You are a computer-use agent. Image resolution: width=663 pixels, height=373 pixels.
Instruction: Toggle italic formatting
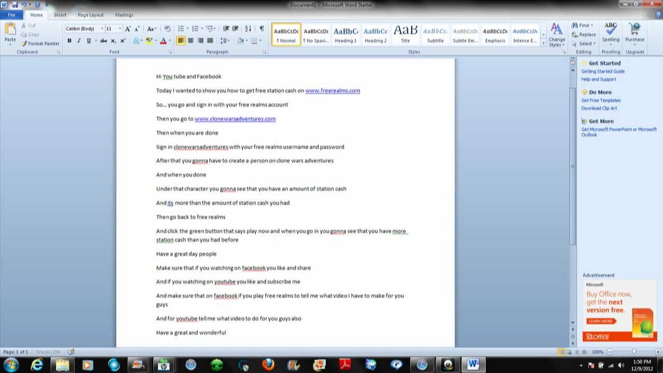pos(79,40)
